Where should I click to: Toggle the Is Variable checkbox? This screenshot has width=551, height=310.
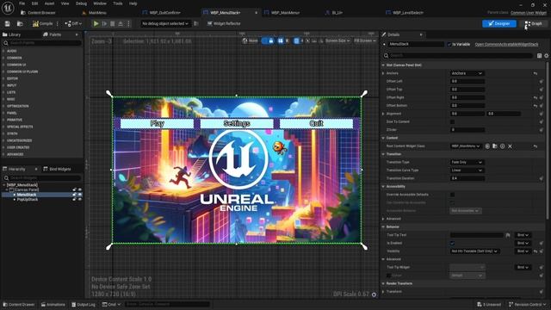[449, 44]
